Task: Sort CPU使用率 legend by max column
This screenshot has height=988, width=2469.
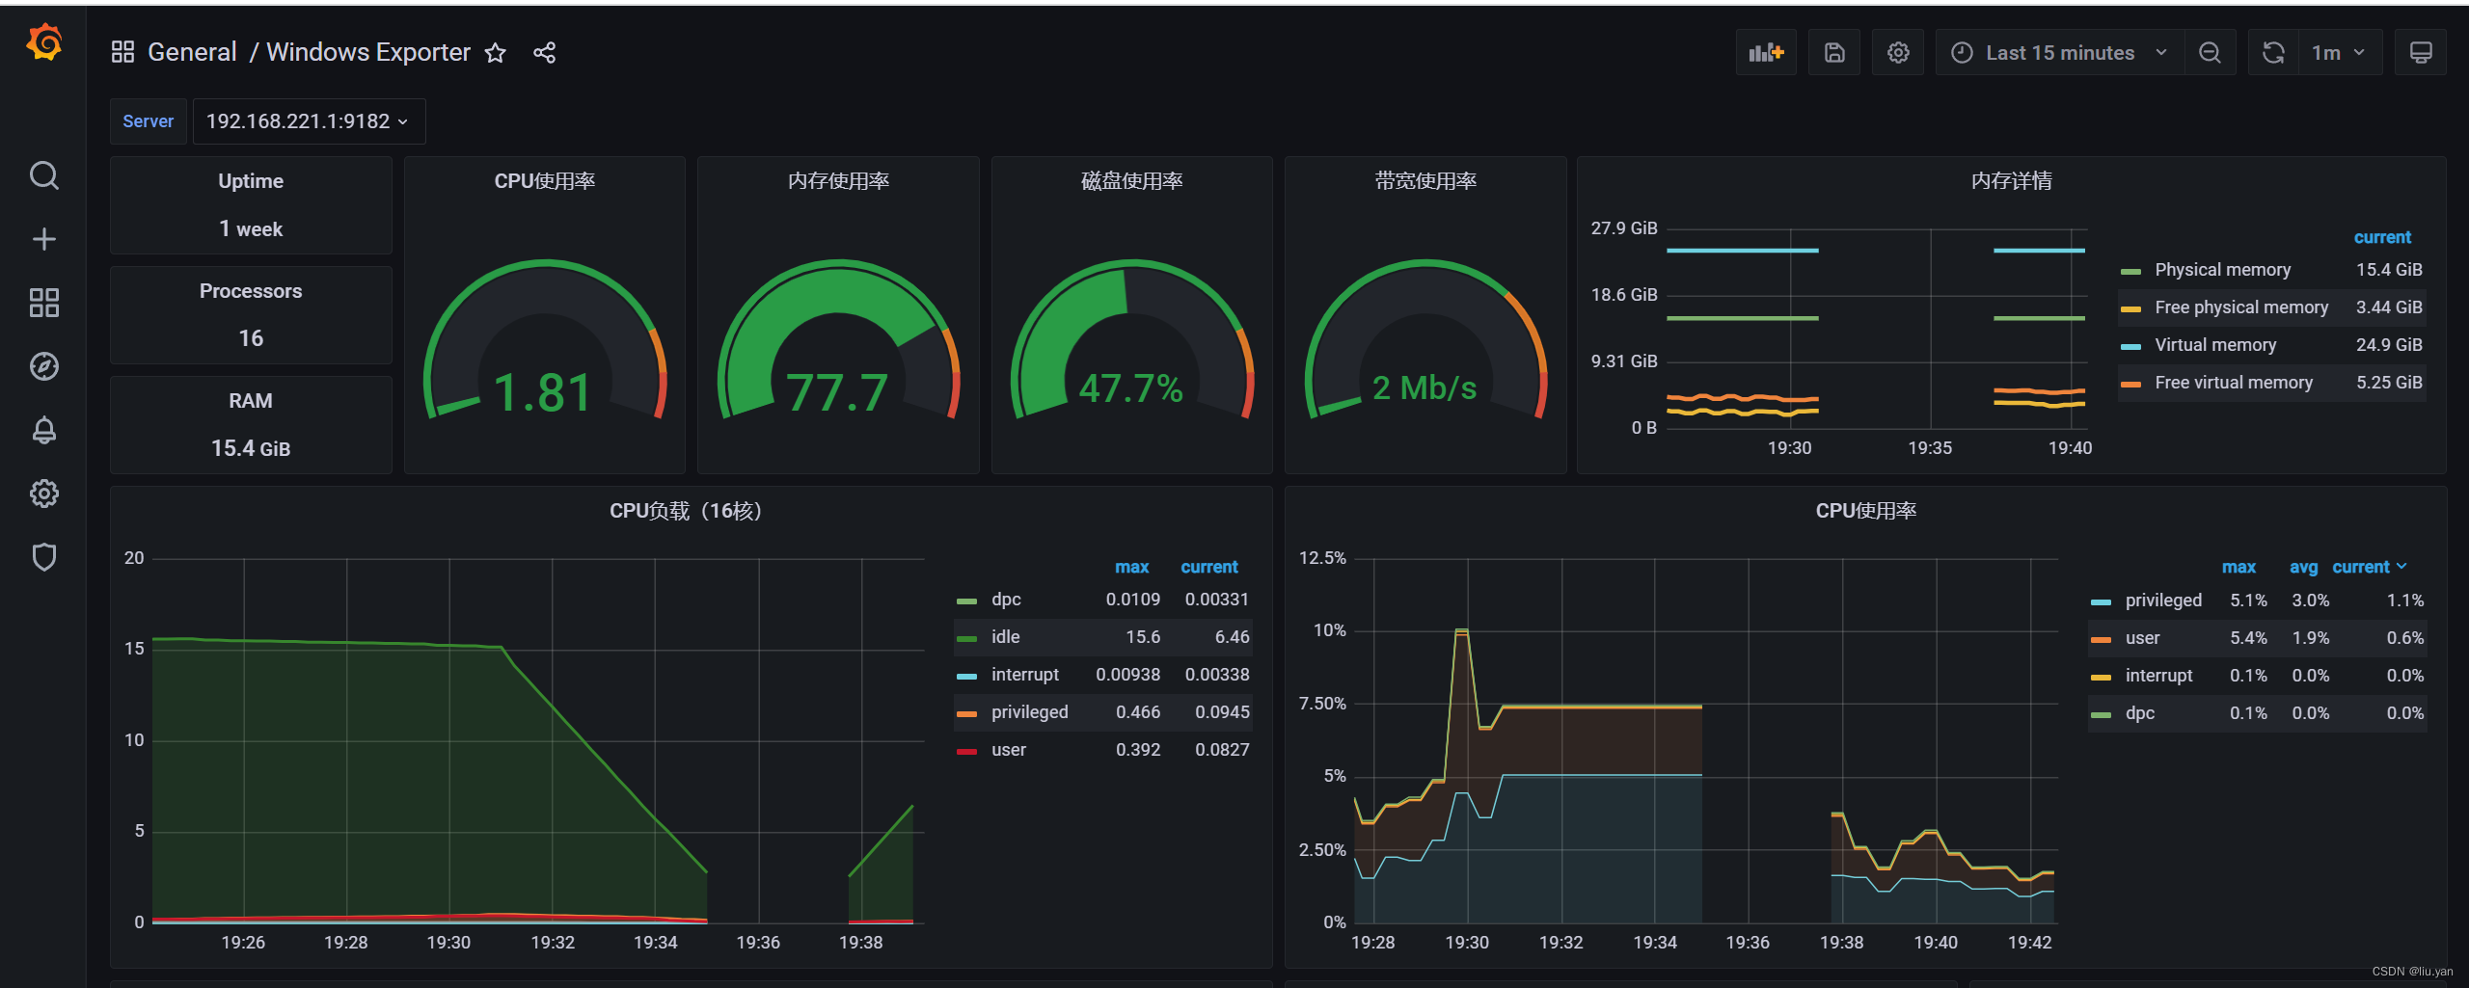Action: (2238, 567)
